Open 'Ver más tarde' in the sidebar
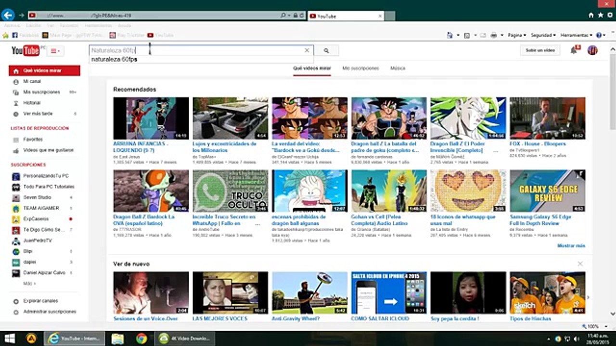This screenshot has width=616, height=346. (x=38, y=114)
